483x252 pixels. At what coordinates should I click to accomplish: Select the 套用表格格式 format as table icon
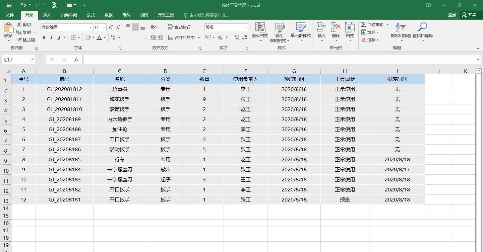click(280, 32)
